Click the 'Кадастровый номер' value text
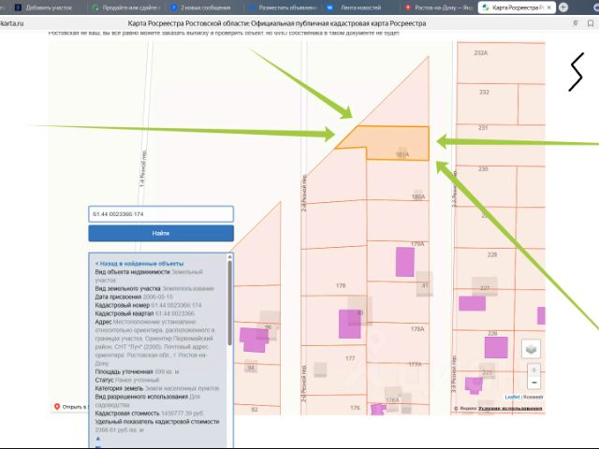Viewport: 599px width, 449px height. [x=176, y=305]
